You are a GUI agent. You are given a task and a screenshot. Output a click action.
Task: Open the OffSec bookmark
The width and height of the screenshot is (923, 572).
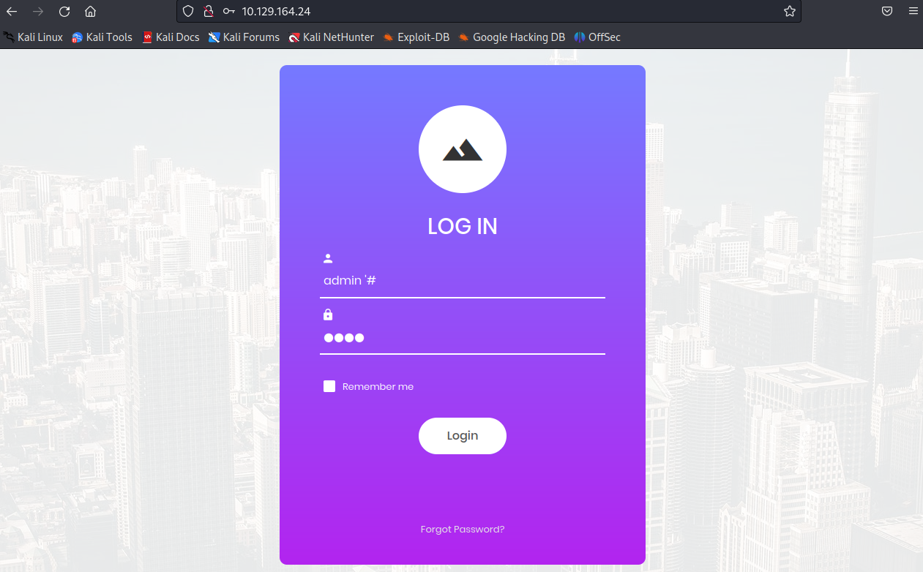point(597,37)
